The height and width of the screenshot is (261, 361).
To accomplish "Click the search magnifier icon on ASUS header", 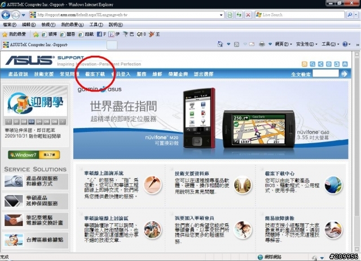I will (312, 64).
